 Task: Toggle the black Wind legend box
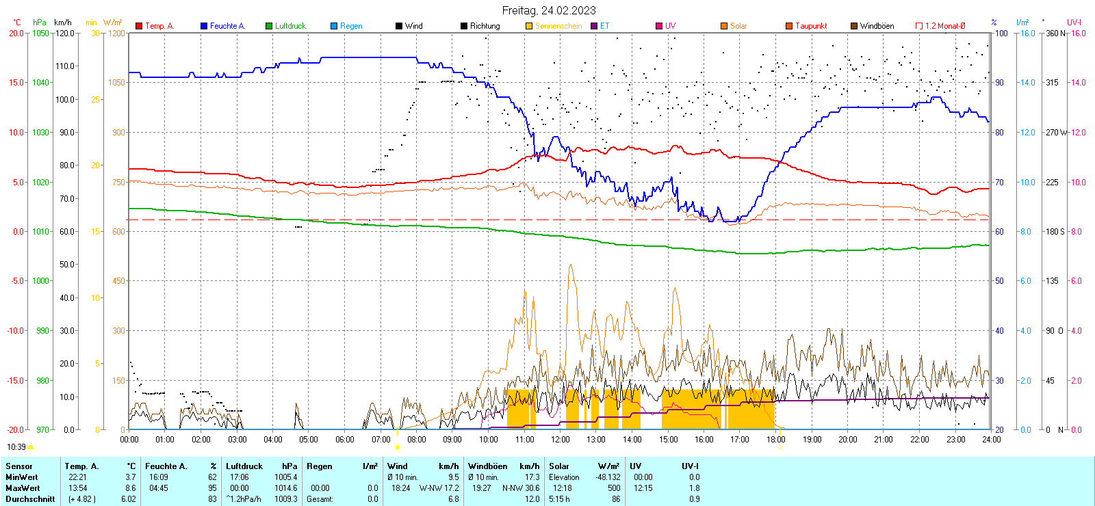399,26
